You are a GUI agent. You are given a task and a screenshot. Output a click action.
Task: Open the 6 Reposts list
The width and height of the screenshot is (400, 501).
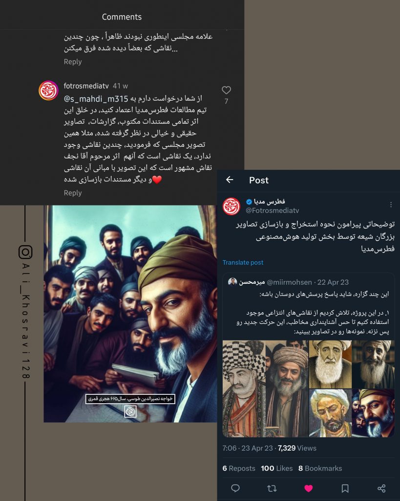point(239,468)
